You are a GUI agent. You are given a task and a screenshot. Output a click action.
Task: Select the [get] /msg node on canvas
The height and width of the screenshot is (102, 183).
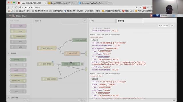click(46, 64)
